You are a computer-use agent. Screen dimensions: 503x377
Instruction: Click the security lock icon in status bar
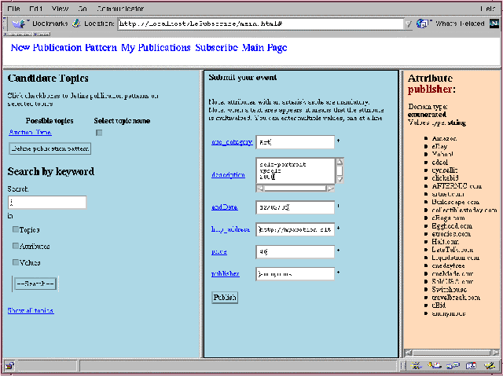coord(9,365)
